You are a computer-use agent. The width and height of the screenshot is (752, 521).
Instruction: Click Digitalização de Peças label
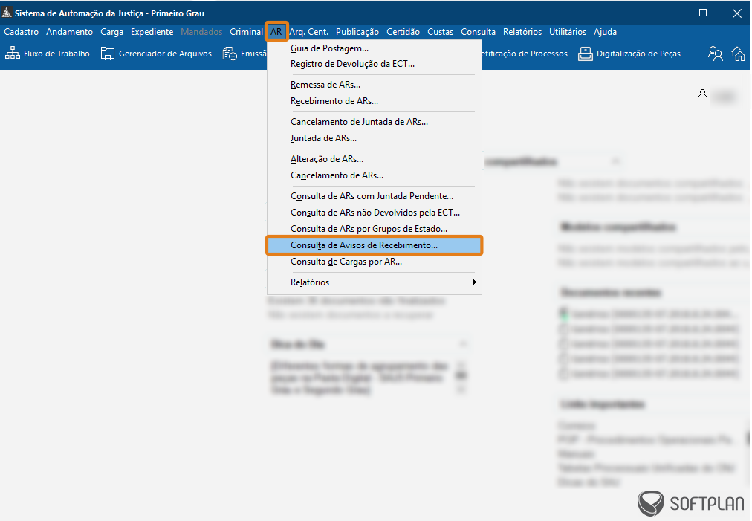[638, 54]
